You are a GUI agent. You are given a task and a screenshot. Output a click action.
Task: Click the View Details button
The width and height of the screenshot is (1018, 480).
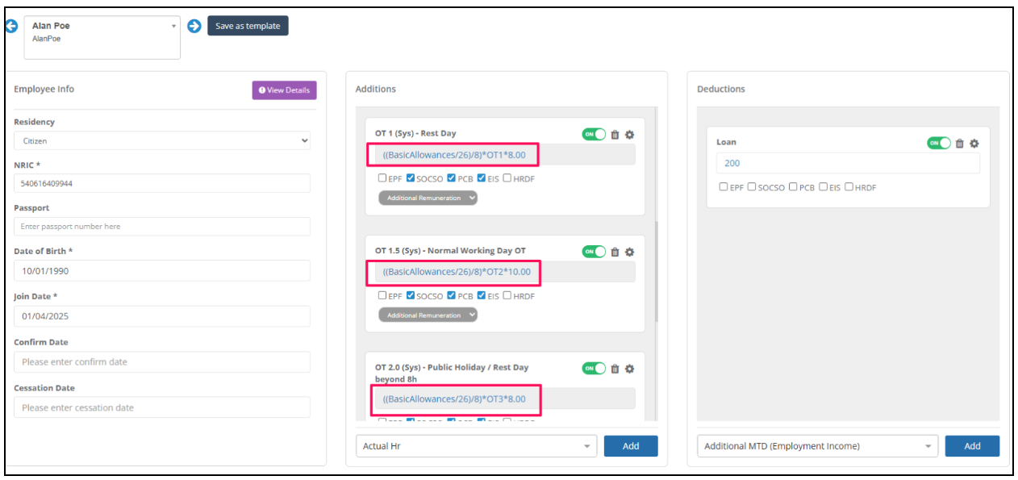284,90
